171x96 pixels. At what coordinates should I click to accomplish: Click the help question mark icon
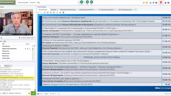click(168, 3)
